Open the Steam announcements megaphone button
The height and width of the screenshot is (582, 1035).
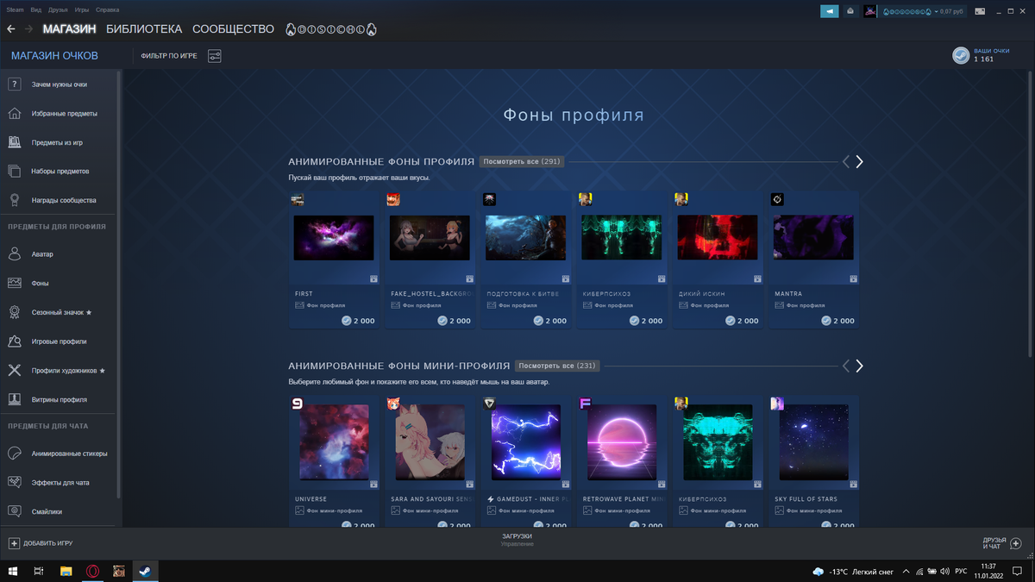pyautogui.click(x=829, y=11)
